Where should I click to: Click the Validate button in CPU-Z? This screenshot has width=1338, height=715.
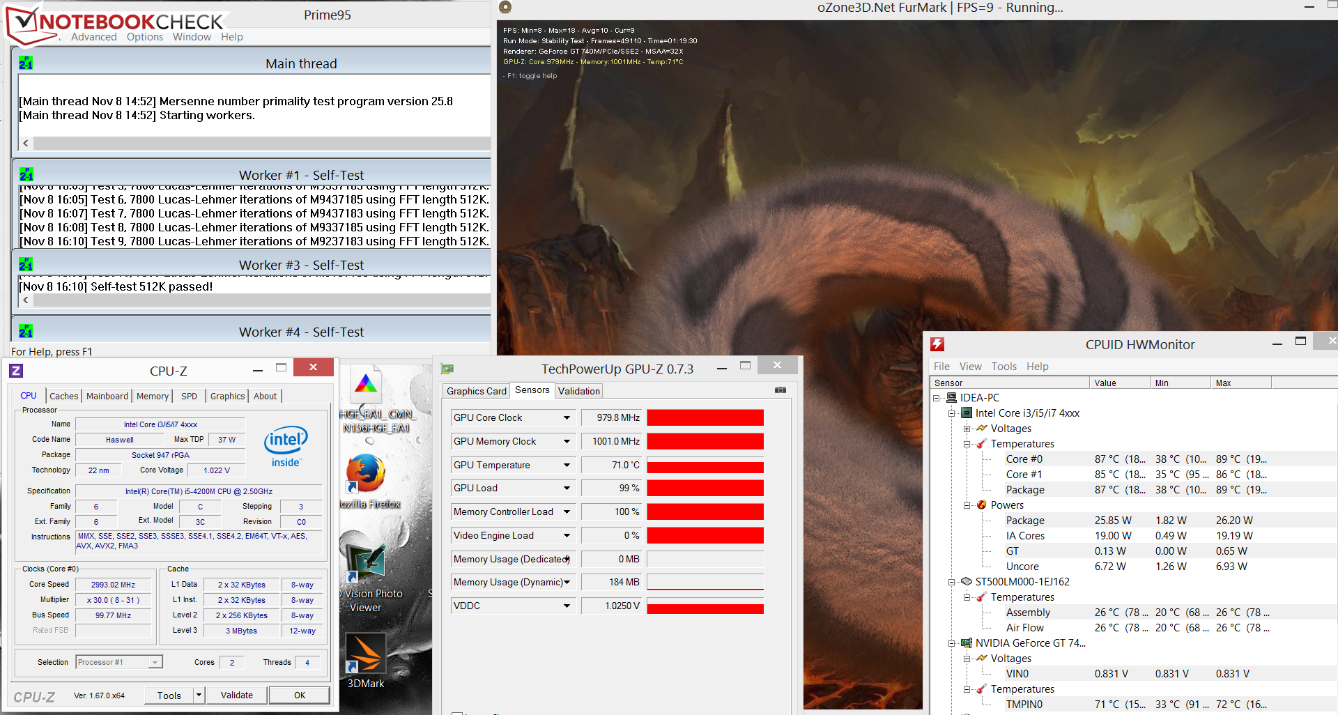(237, 695)
